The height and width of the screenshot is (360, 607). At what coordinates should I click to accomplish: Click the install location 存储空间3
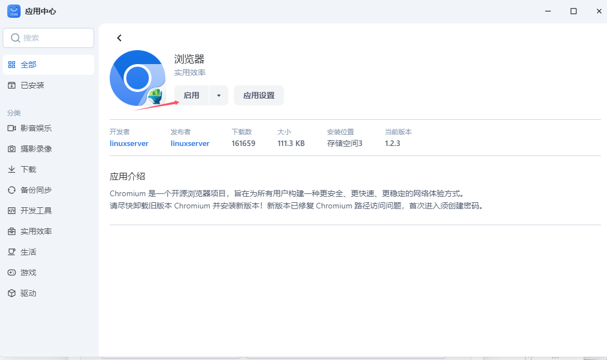tap(345, 143)
